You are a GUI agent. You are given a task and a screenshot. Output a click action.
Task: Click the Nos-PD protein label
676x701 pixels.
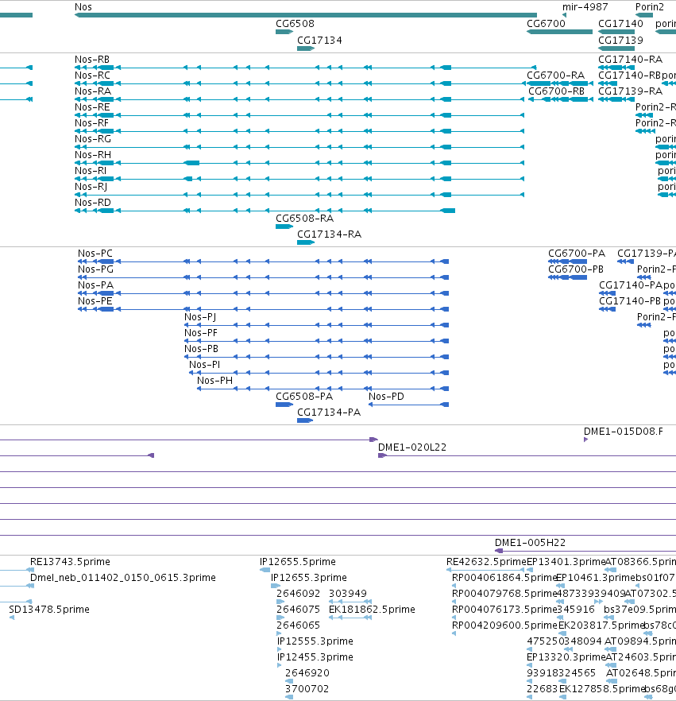pos(387,397)
